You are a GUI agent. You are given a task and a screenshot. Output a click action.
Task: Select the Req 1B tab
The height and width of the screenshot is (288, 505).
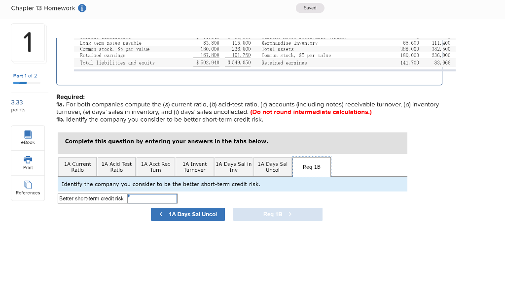[312, 167]
